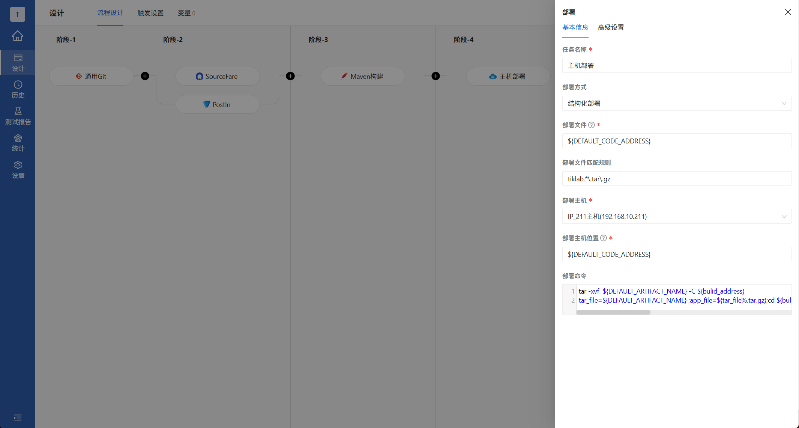Select the SourceFare task node
The height and width of the screenshot is (428, 799).
(217, 77)
